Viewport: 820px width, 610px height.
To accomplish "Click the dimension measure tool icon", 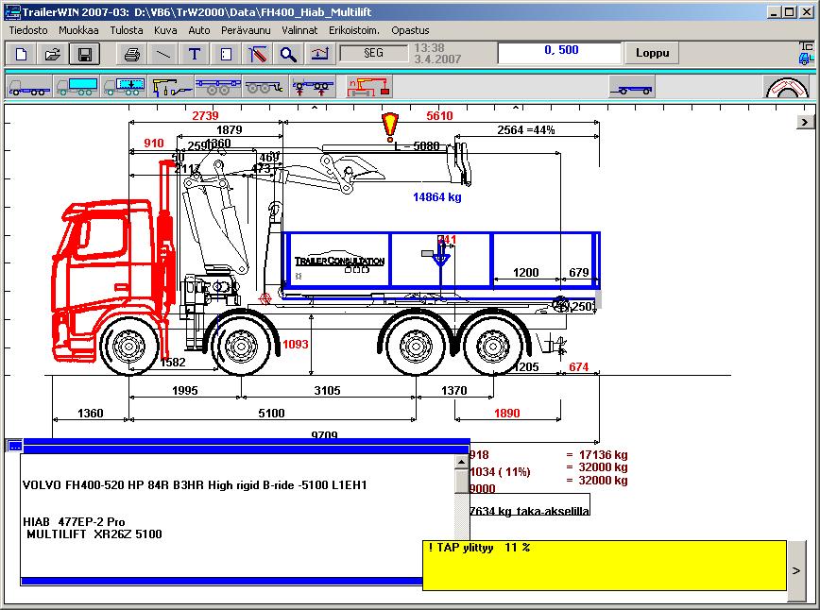I will (x=319, y=54).
